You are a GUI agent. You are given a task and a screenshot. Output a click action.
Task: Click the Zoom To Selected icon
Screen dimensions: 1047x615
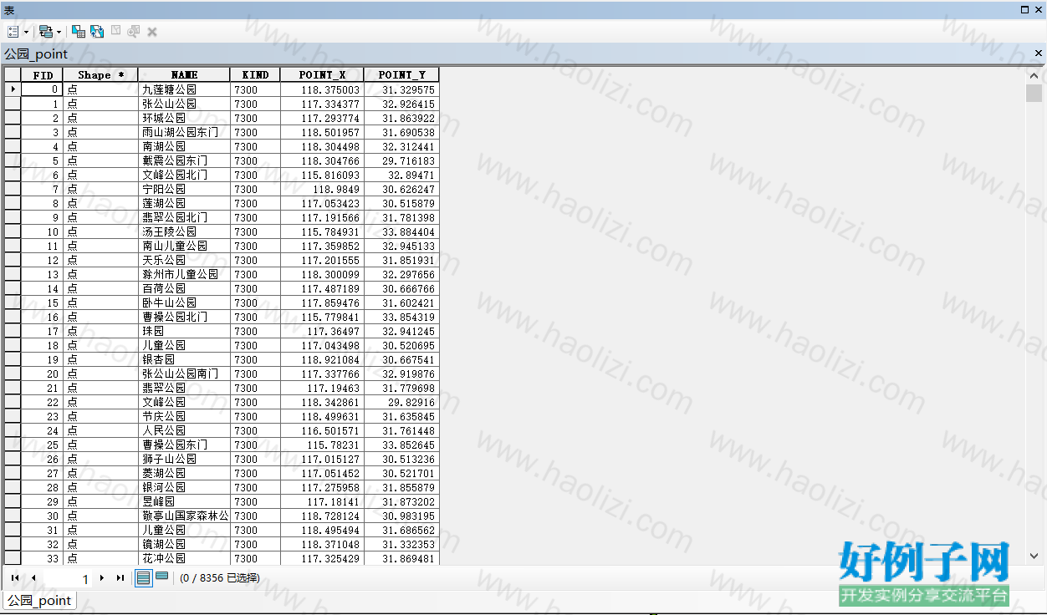coord(134,32)
